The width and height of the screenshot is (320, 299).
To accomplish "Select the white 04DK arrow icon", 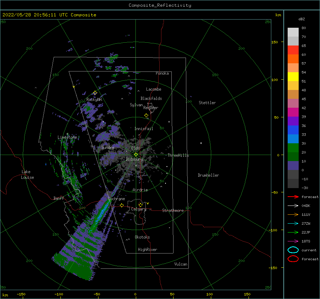I will tap(293, 206).
